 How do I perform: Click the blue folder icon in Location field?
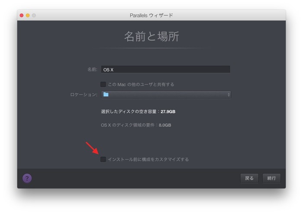click(x=106, y=94)
